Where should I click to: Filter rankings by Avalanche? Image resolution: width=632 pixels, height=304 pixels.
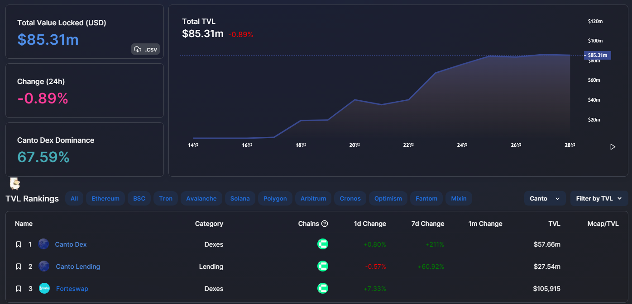(x=201, y=198)
